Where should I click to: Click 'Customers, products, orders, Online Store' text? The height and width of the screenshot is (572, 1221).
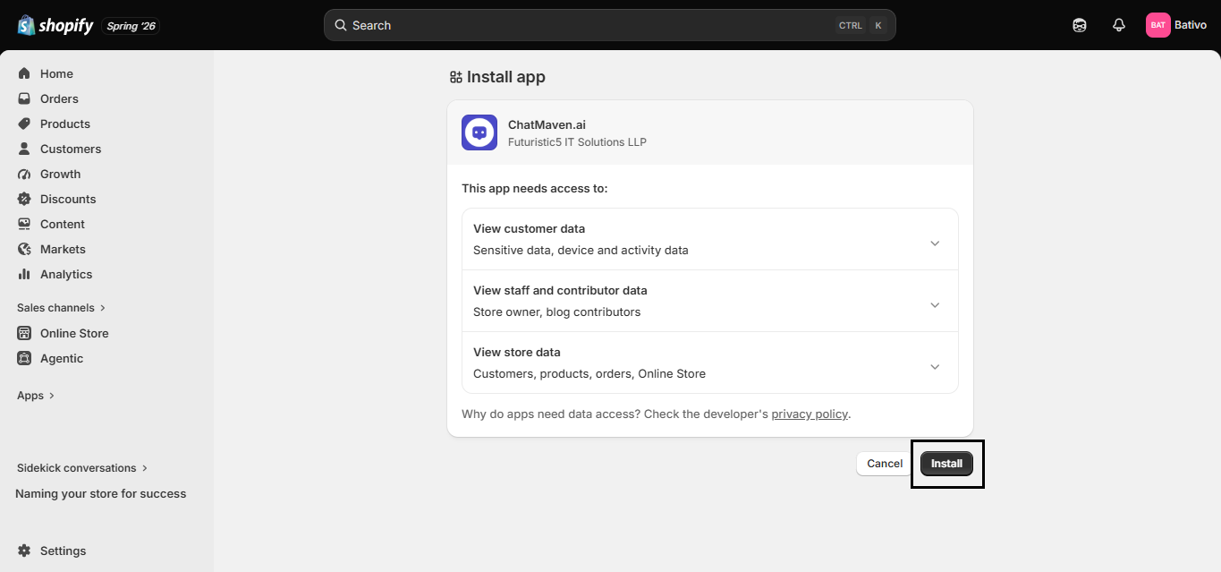(x=589, y=374)
